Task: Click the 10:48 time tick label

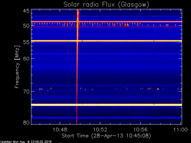Action: coord(60,130)
